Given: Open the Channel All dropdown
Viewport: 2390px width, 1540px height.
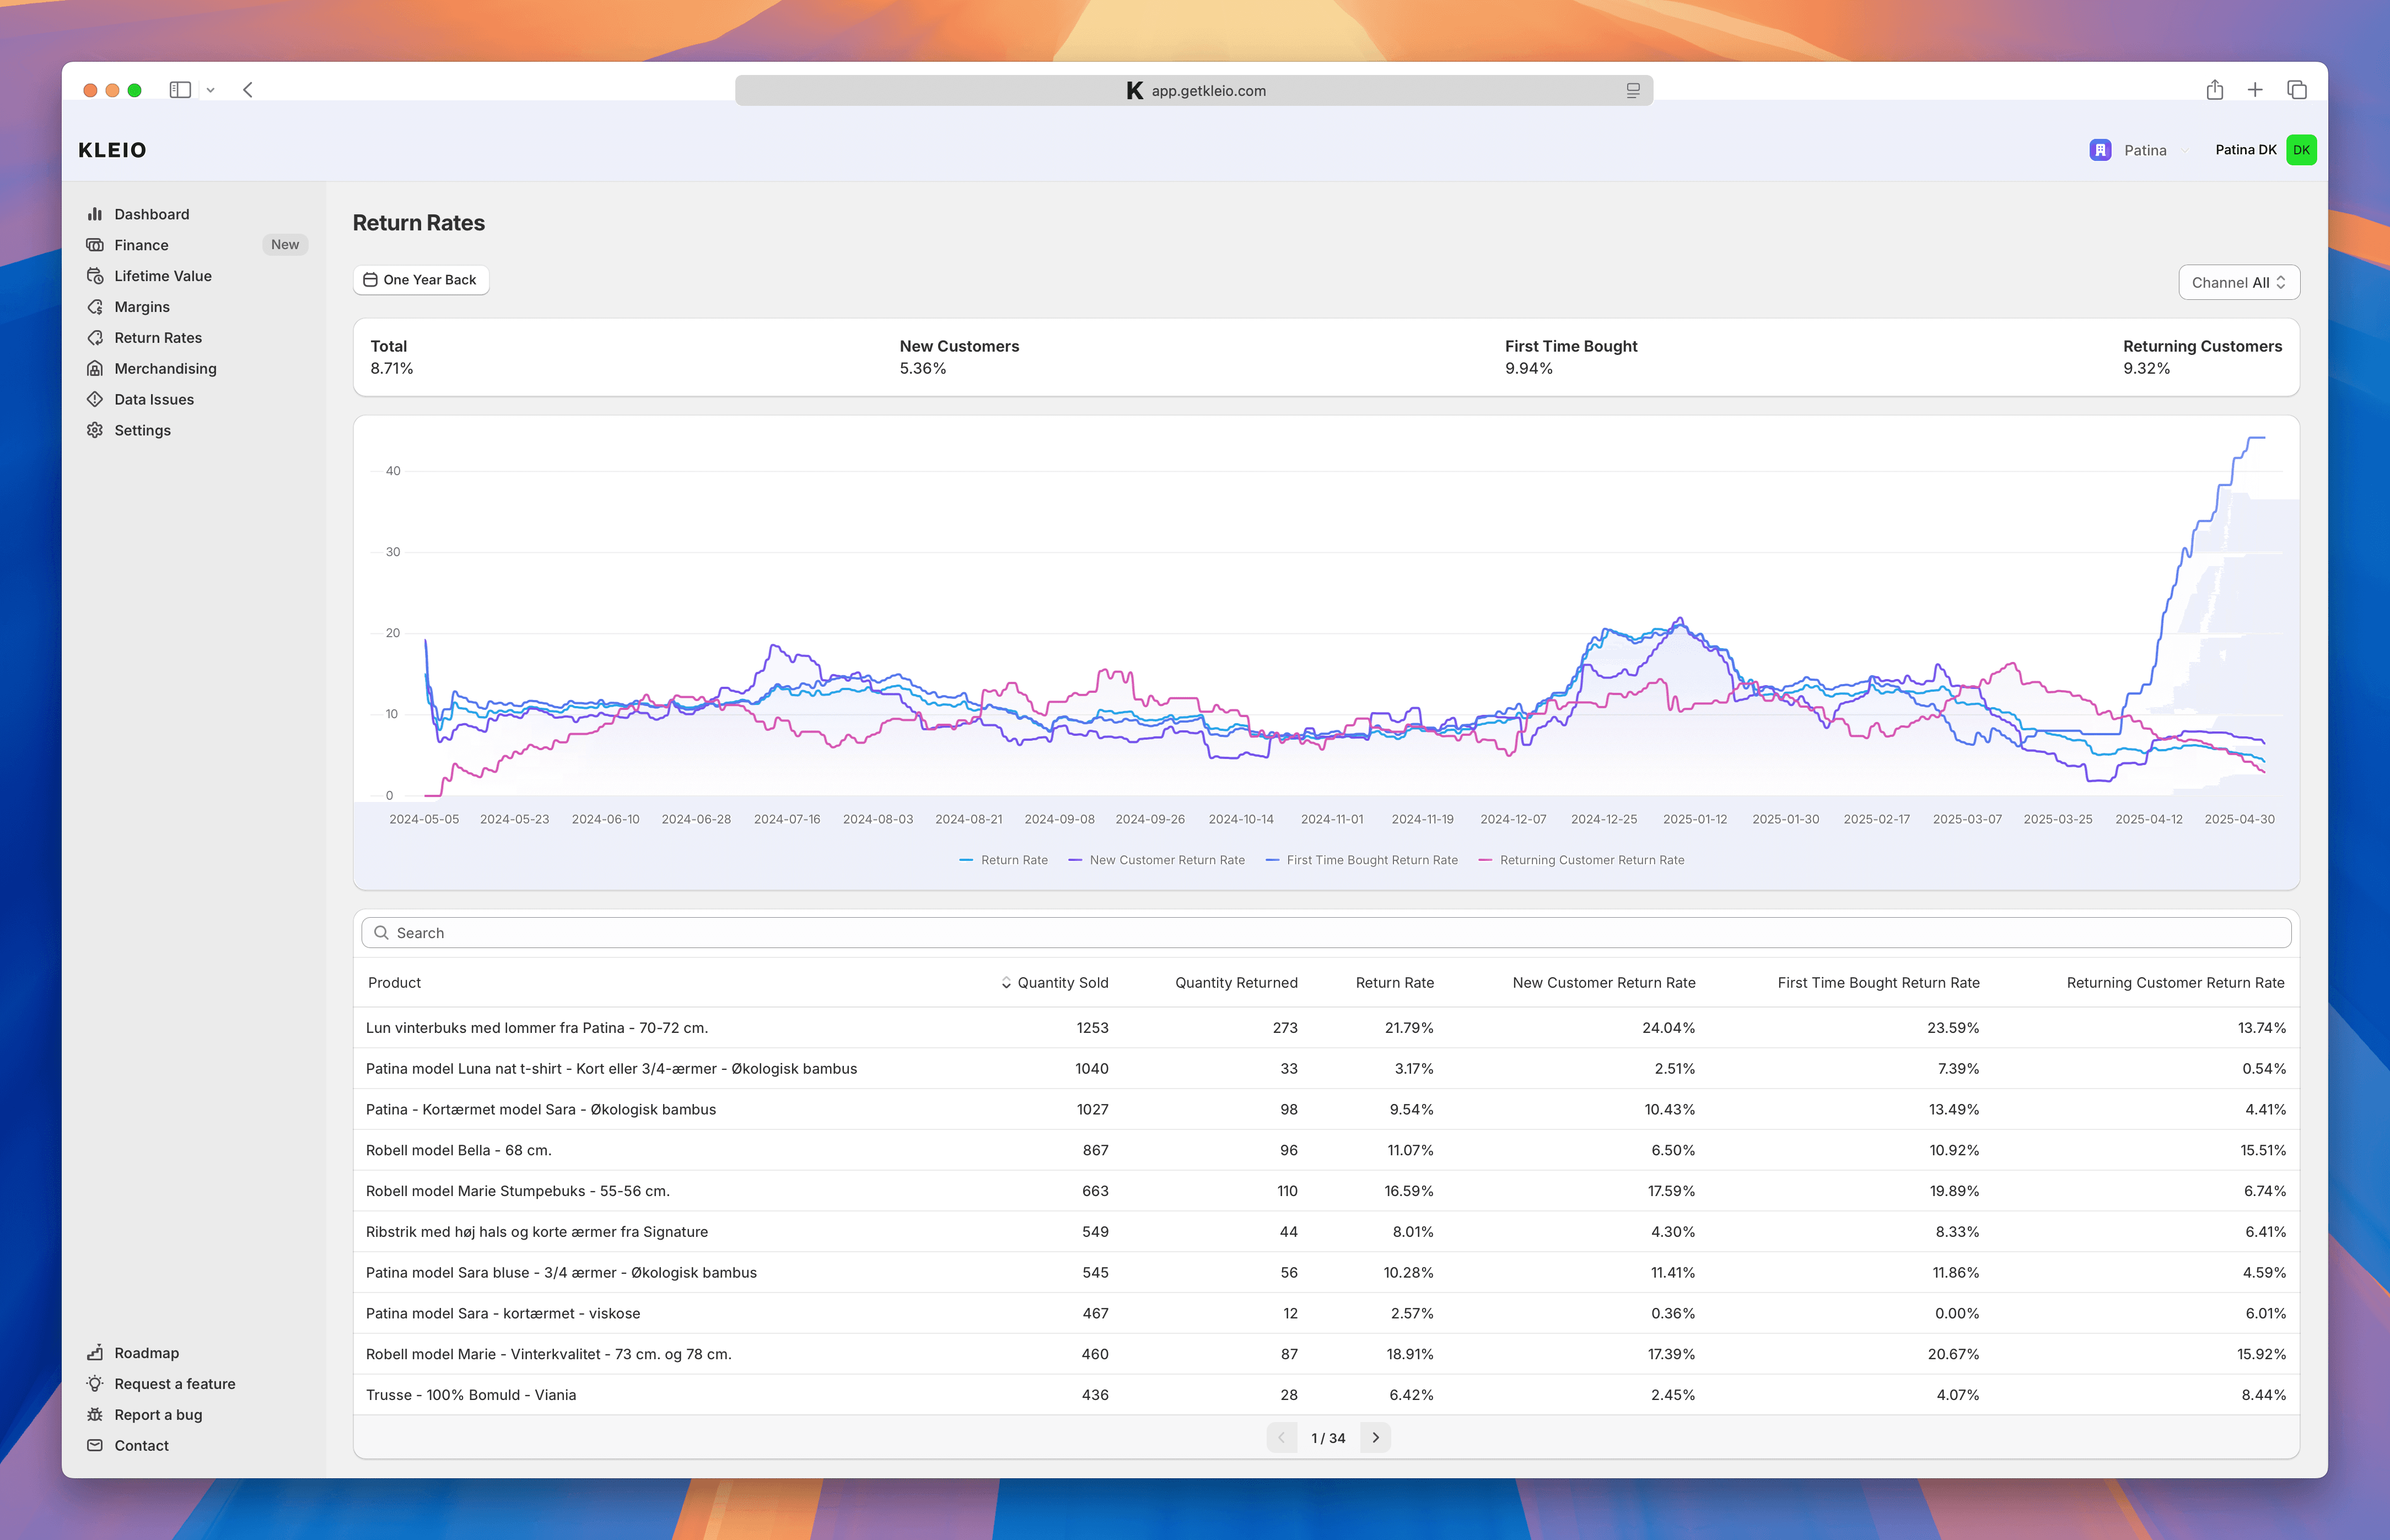Looking at the screenshot, I should [2239, 282].
